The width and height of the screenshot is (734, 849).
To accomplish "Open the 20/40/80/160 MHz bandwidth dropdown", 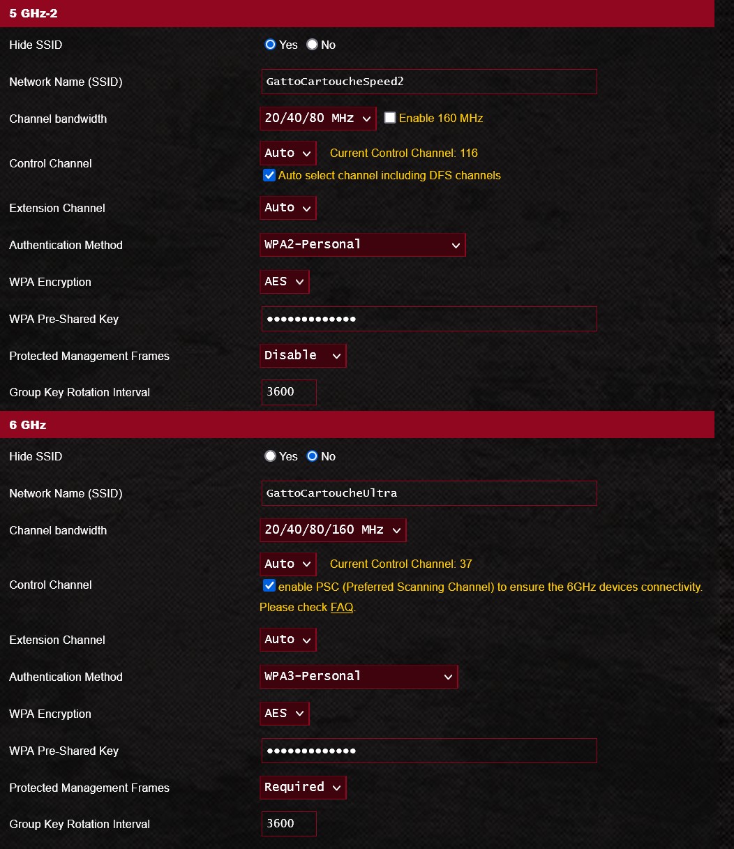I will [333, 530].
